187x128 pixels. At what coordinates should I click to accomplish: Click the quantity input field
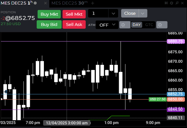coord(98,13)
